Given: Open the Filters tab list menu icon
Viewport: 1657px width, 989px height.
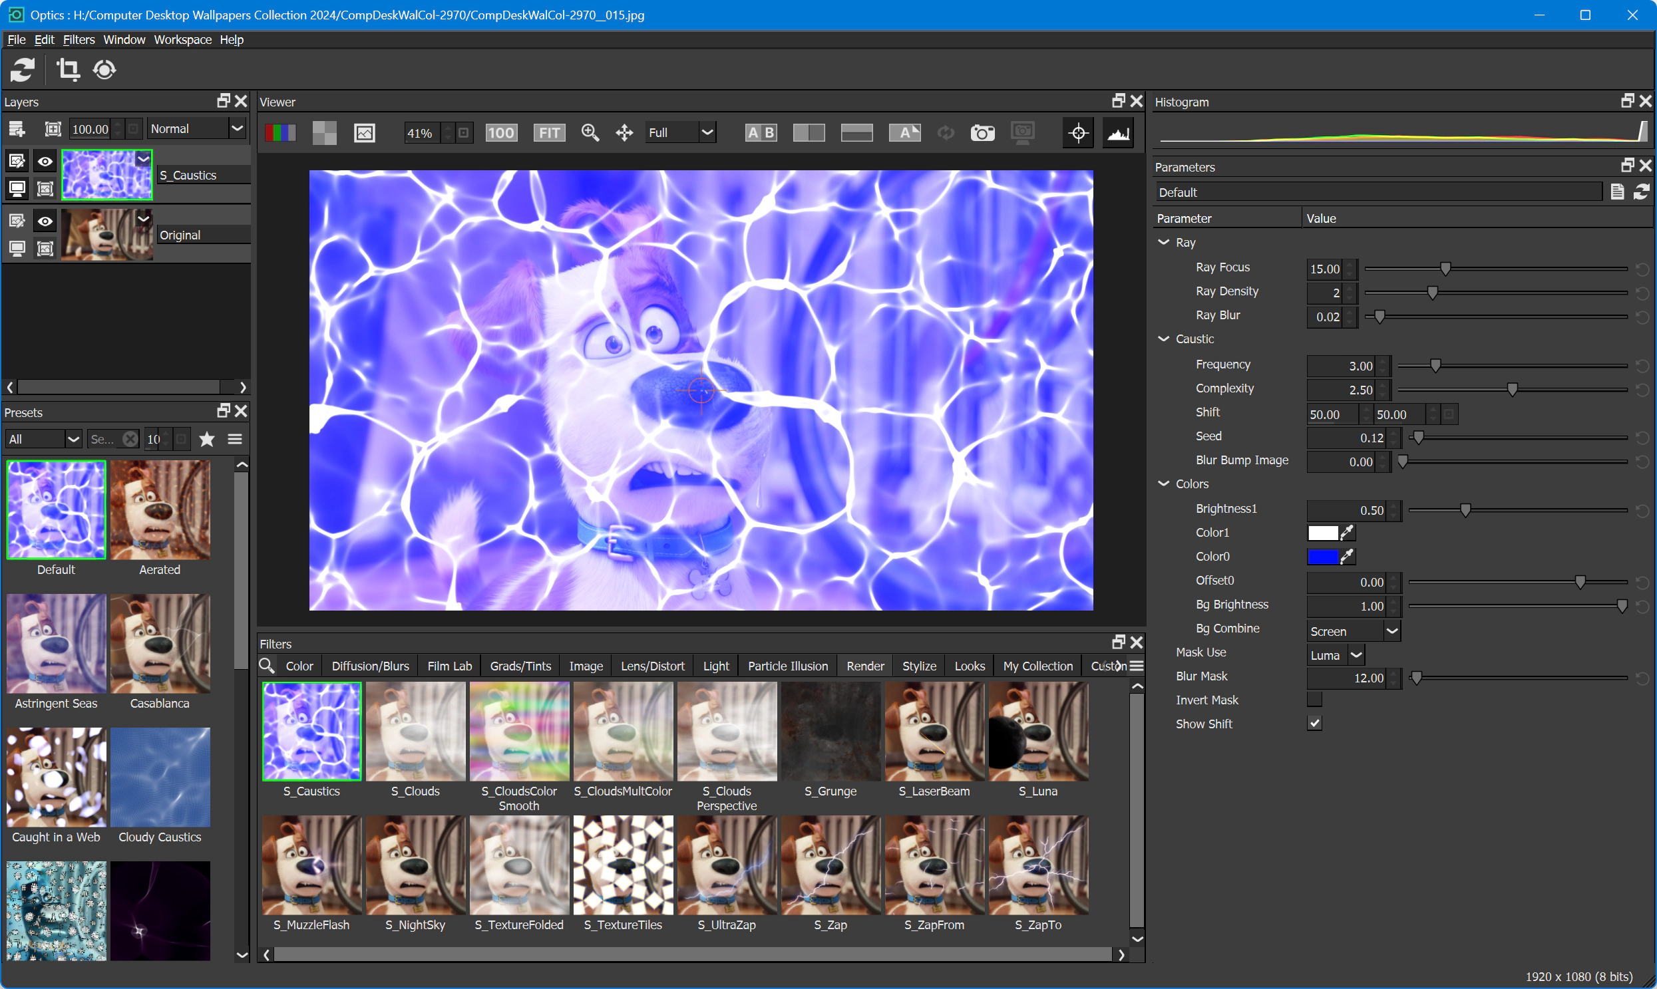Looking at the screenshot, I should 1137,666.
